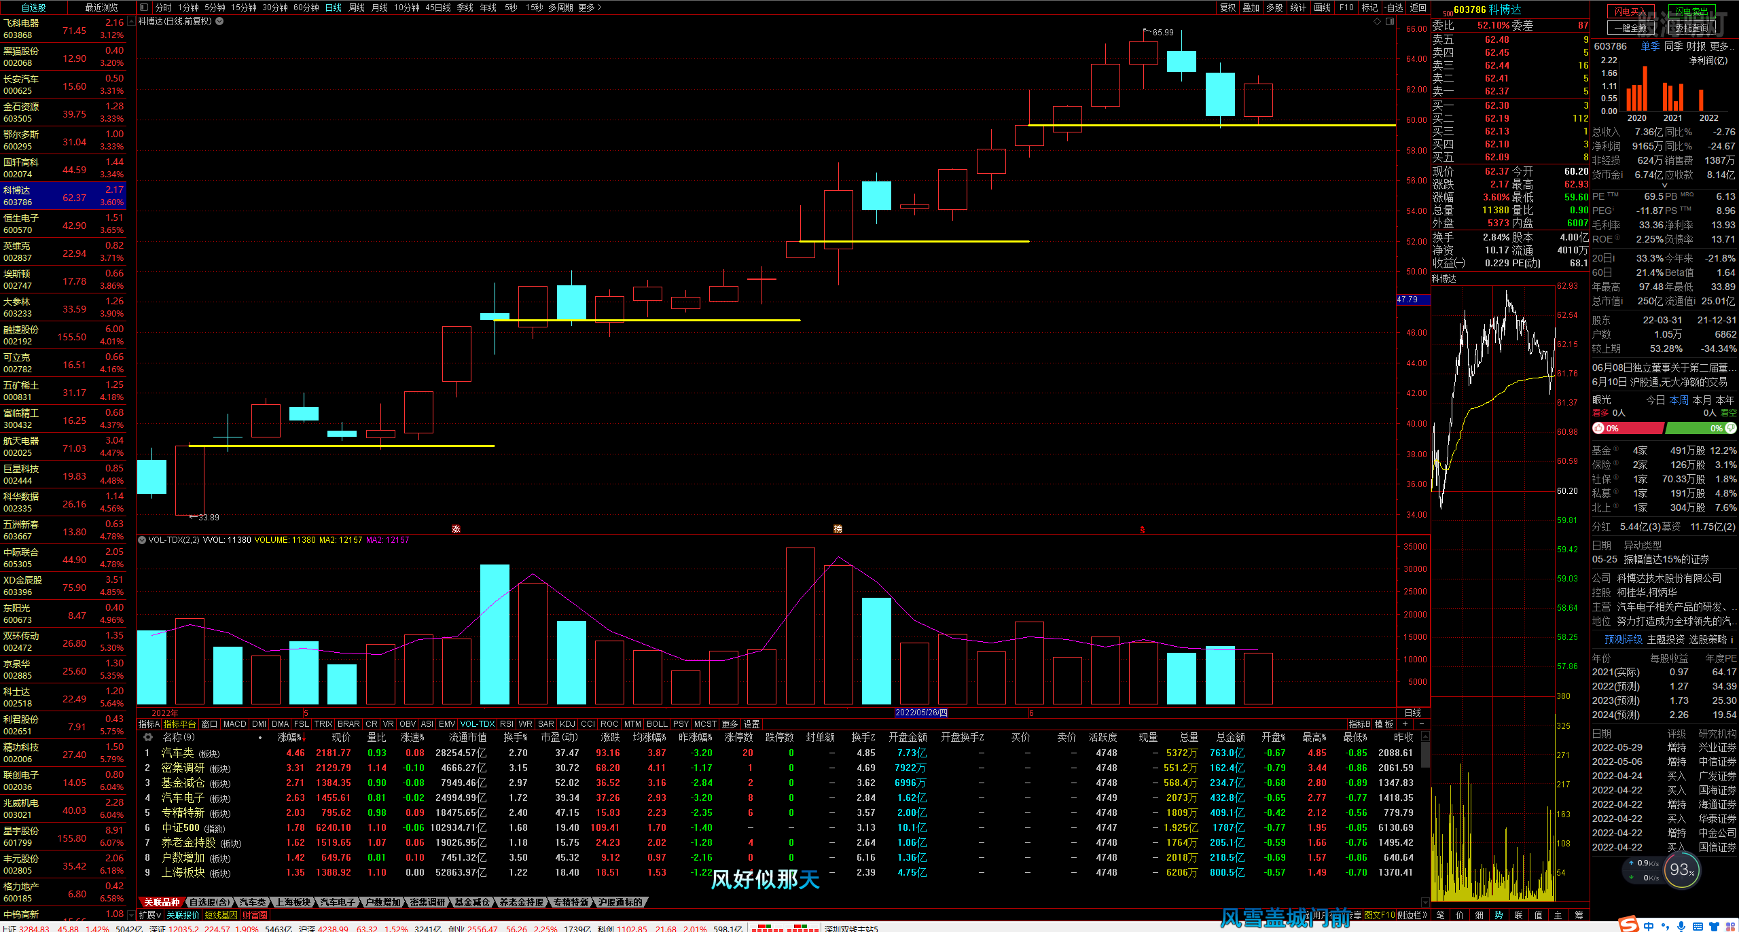Click the 看空 green circle icon in 眼光 bar
The width and height of the screenshot is (1739, 932).
1731,428
